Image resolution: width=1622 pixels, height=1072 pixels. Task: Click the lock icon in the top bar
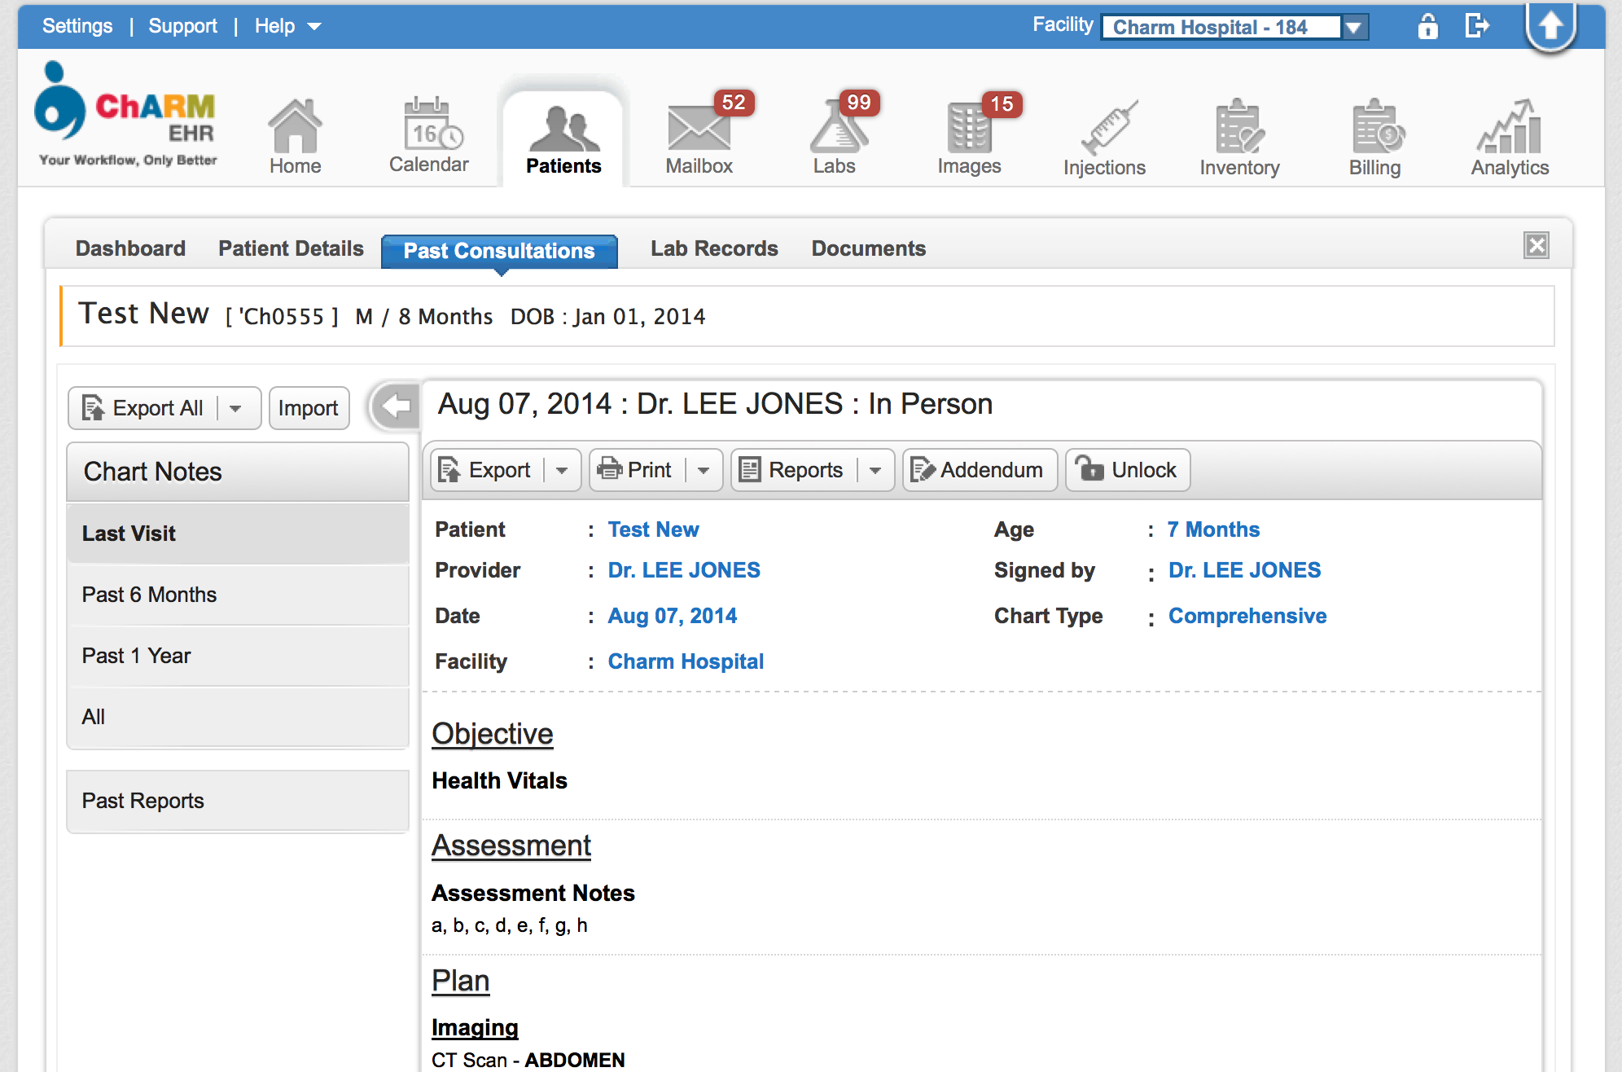tap(1428, 25)
